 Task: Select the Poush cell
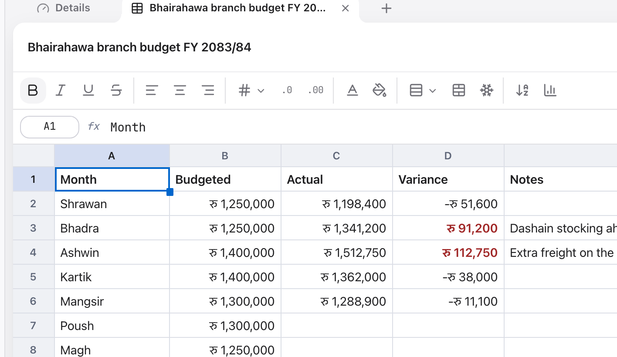pos(112,326)
